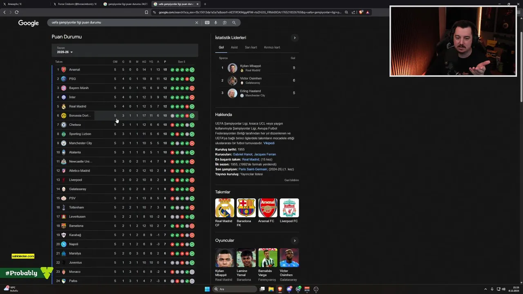Expand İstatistik Liderleri with the arrow

[x=295, y=38]
